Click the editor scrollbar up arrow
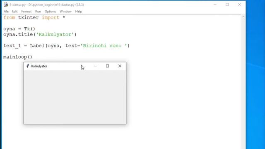The image size is (265, 149). click(x=243, y=17)
